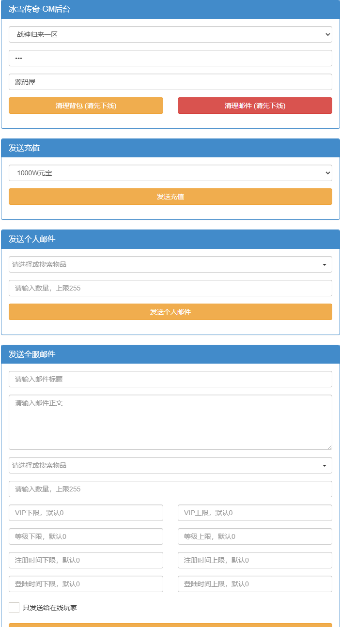
Task: Click the 等级下限 input field
Action: pyautogui.click(x=86, y=536)
